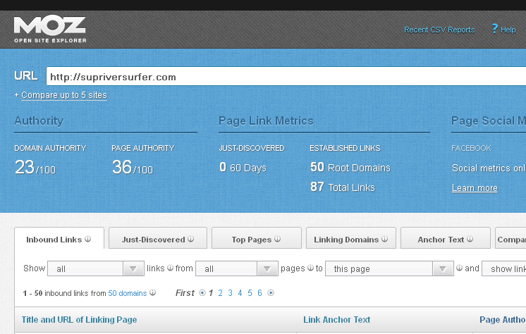Go to previous page arrow icon

click(202, 292)
